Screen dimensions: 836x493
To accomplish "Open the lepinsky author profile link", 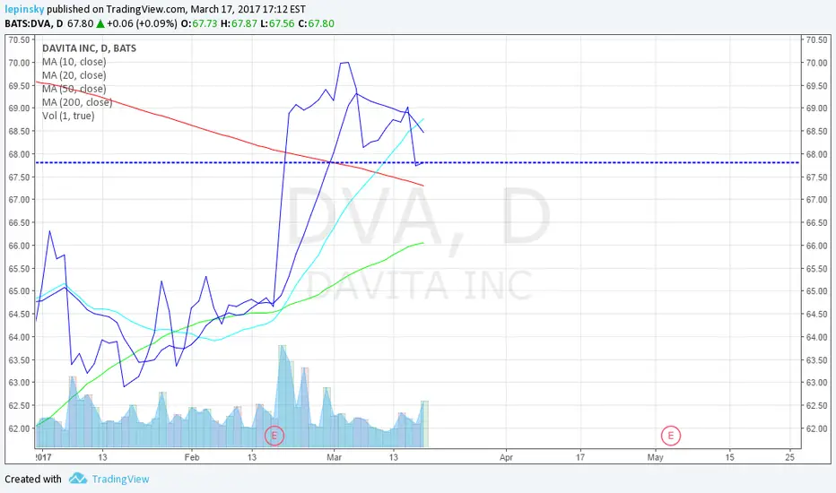I will [x=24, y=9].
